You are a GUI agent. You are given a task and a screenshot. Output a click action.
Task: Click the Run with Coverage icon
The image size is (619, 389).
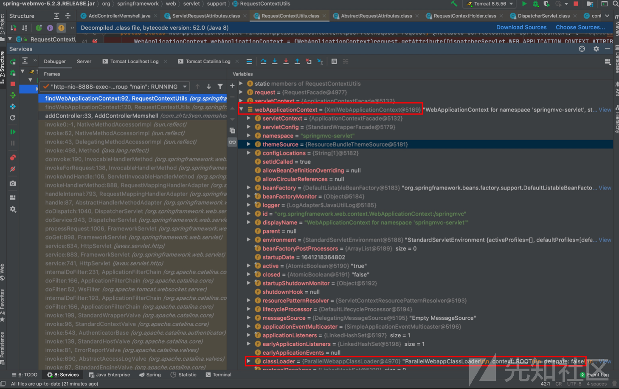tap(547, 4)
